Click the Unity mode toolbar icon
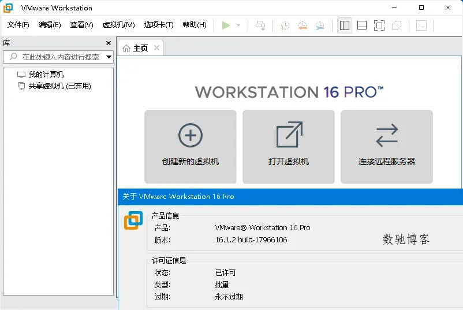This screenshot has height=310, width=463. 397,25
